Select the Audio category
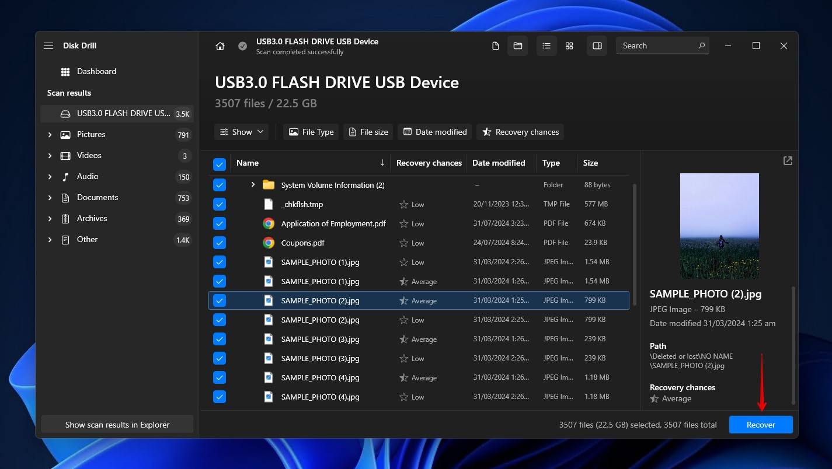Image resolution: width=832 pixels, height=469 pixels. (x=117, y=176)
